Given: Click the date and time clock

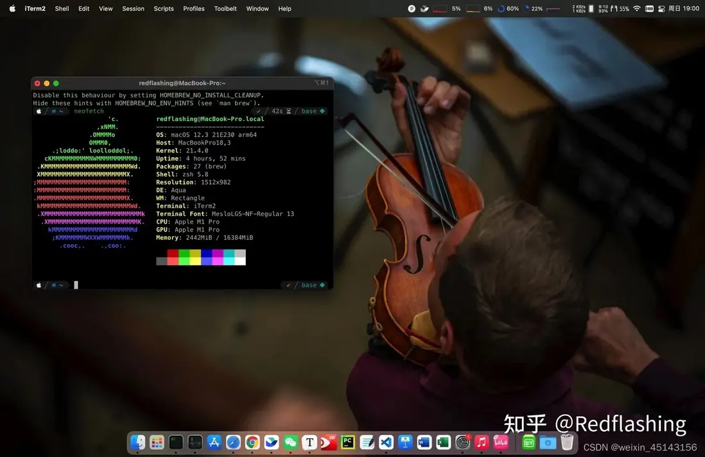Looking at the screenshot, I should point(685,8).
